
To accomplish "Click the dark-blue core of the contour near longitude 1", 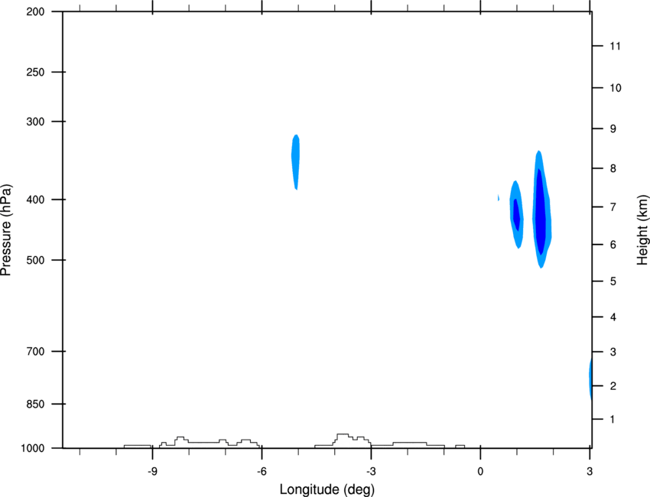I will pos(516,215).
